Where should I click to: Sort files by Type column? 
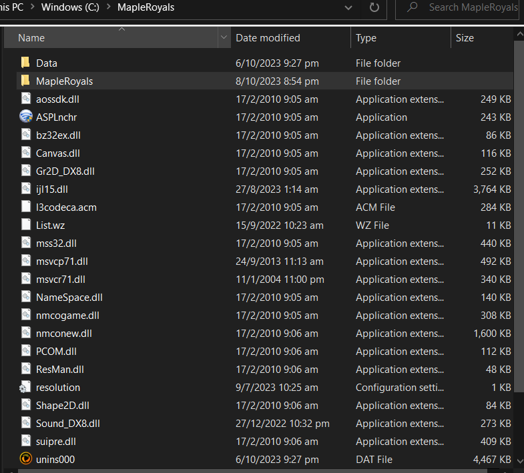click(x=401, y=37)
